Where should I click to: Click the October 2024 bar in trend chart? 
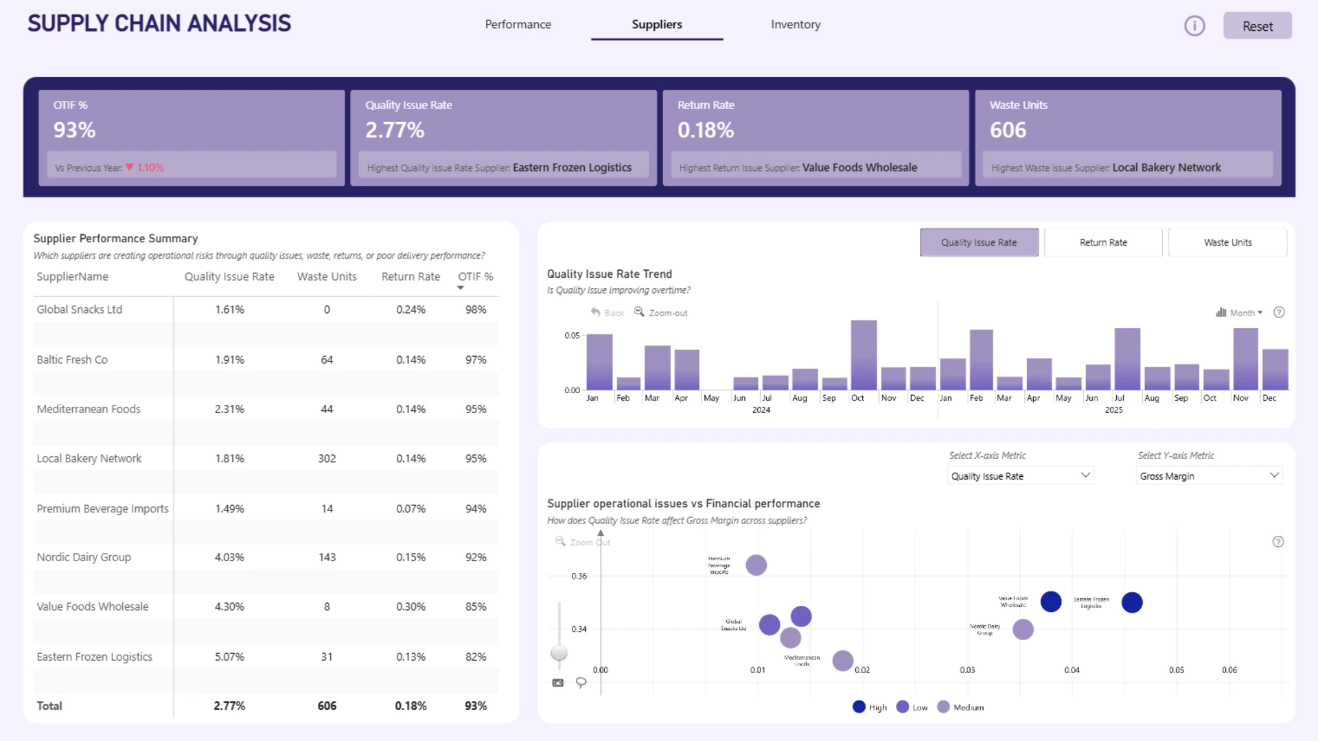tap(864, 355)
